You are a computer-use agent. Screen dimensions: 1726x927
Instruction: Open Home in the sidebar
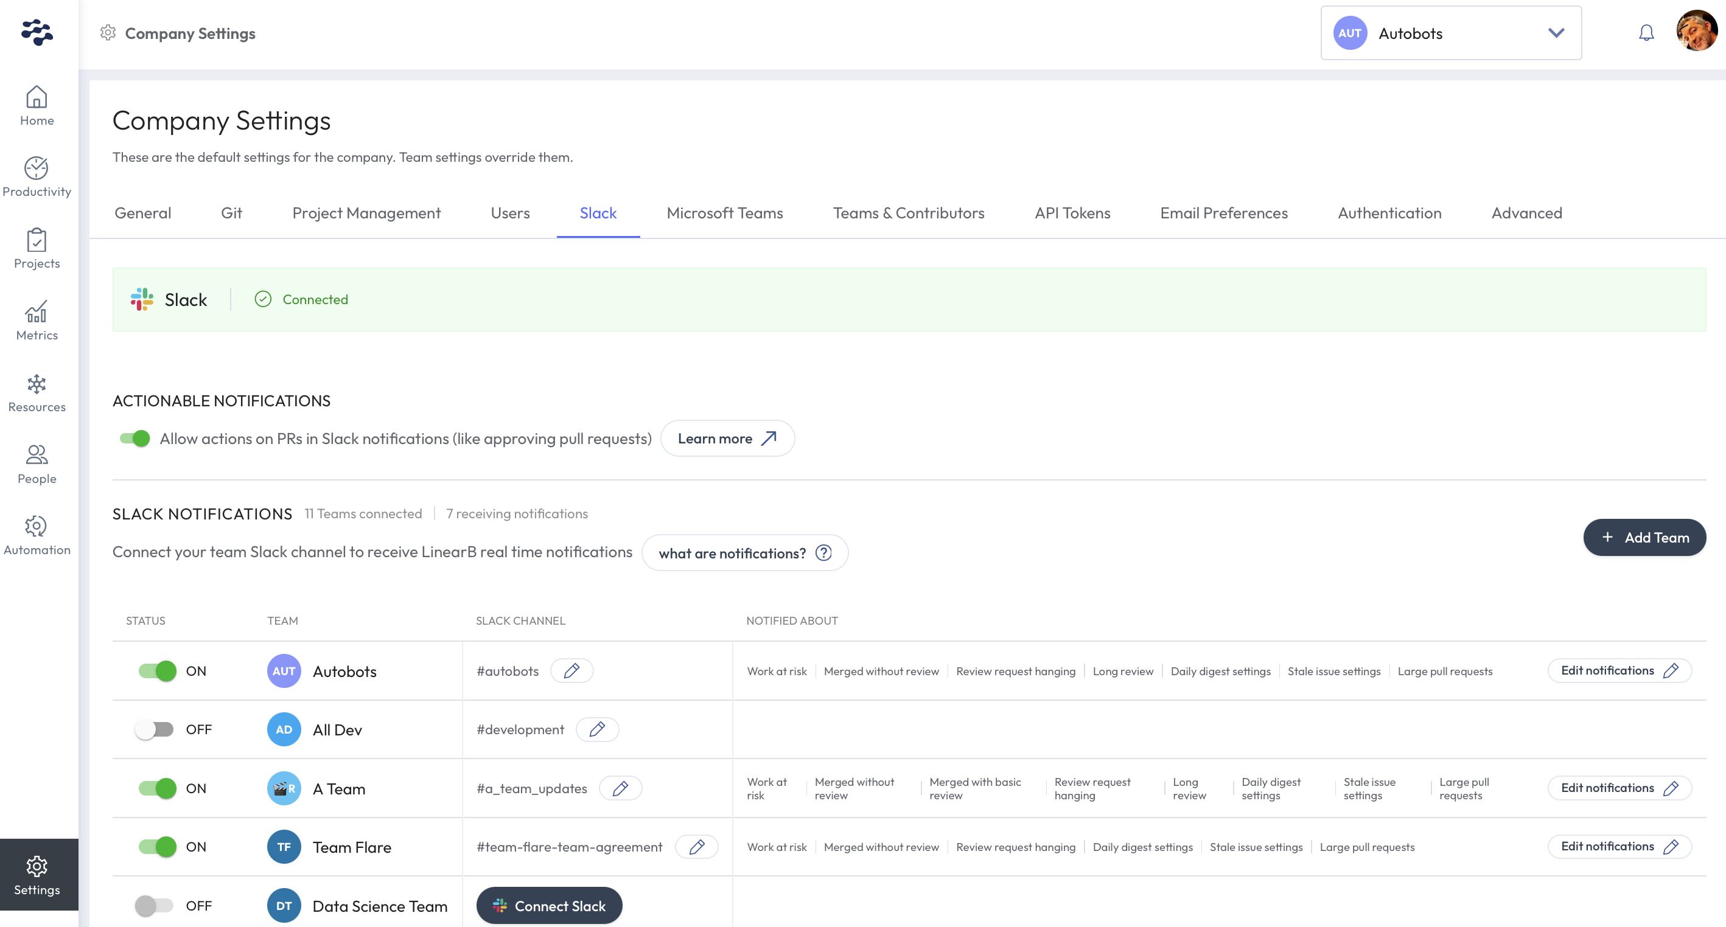click(x=37, y=106)
